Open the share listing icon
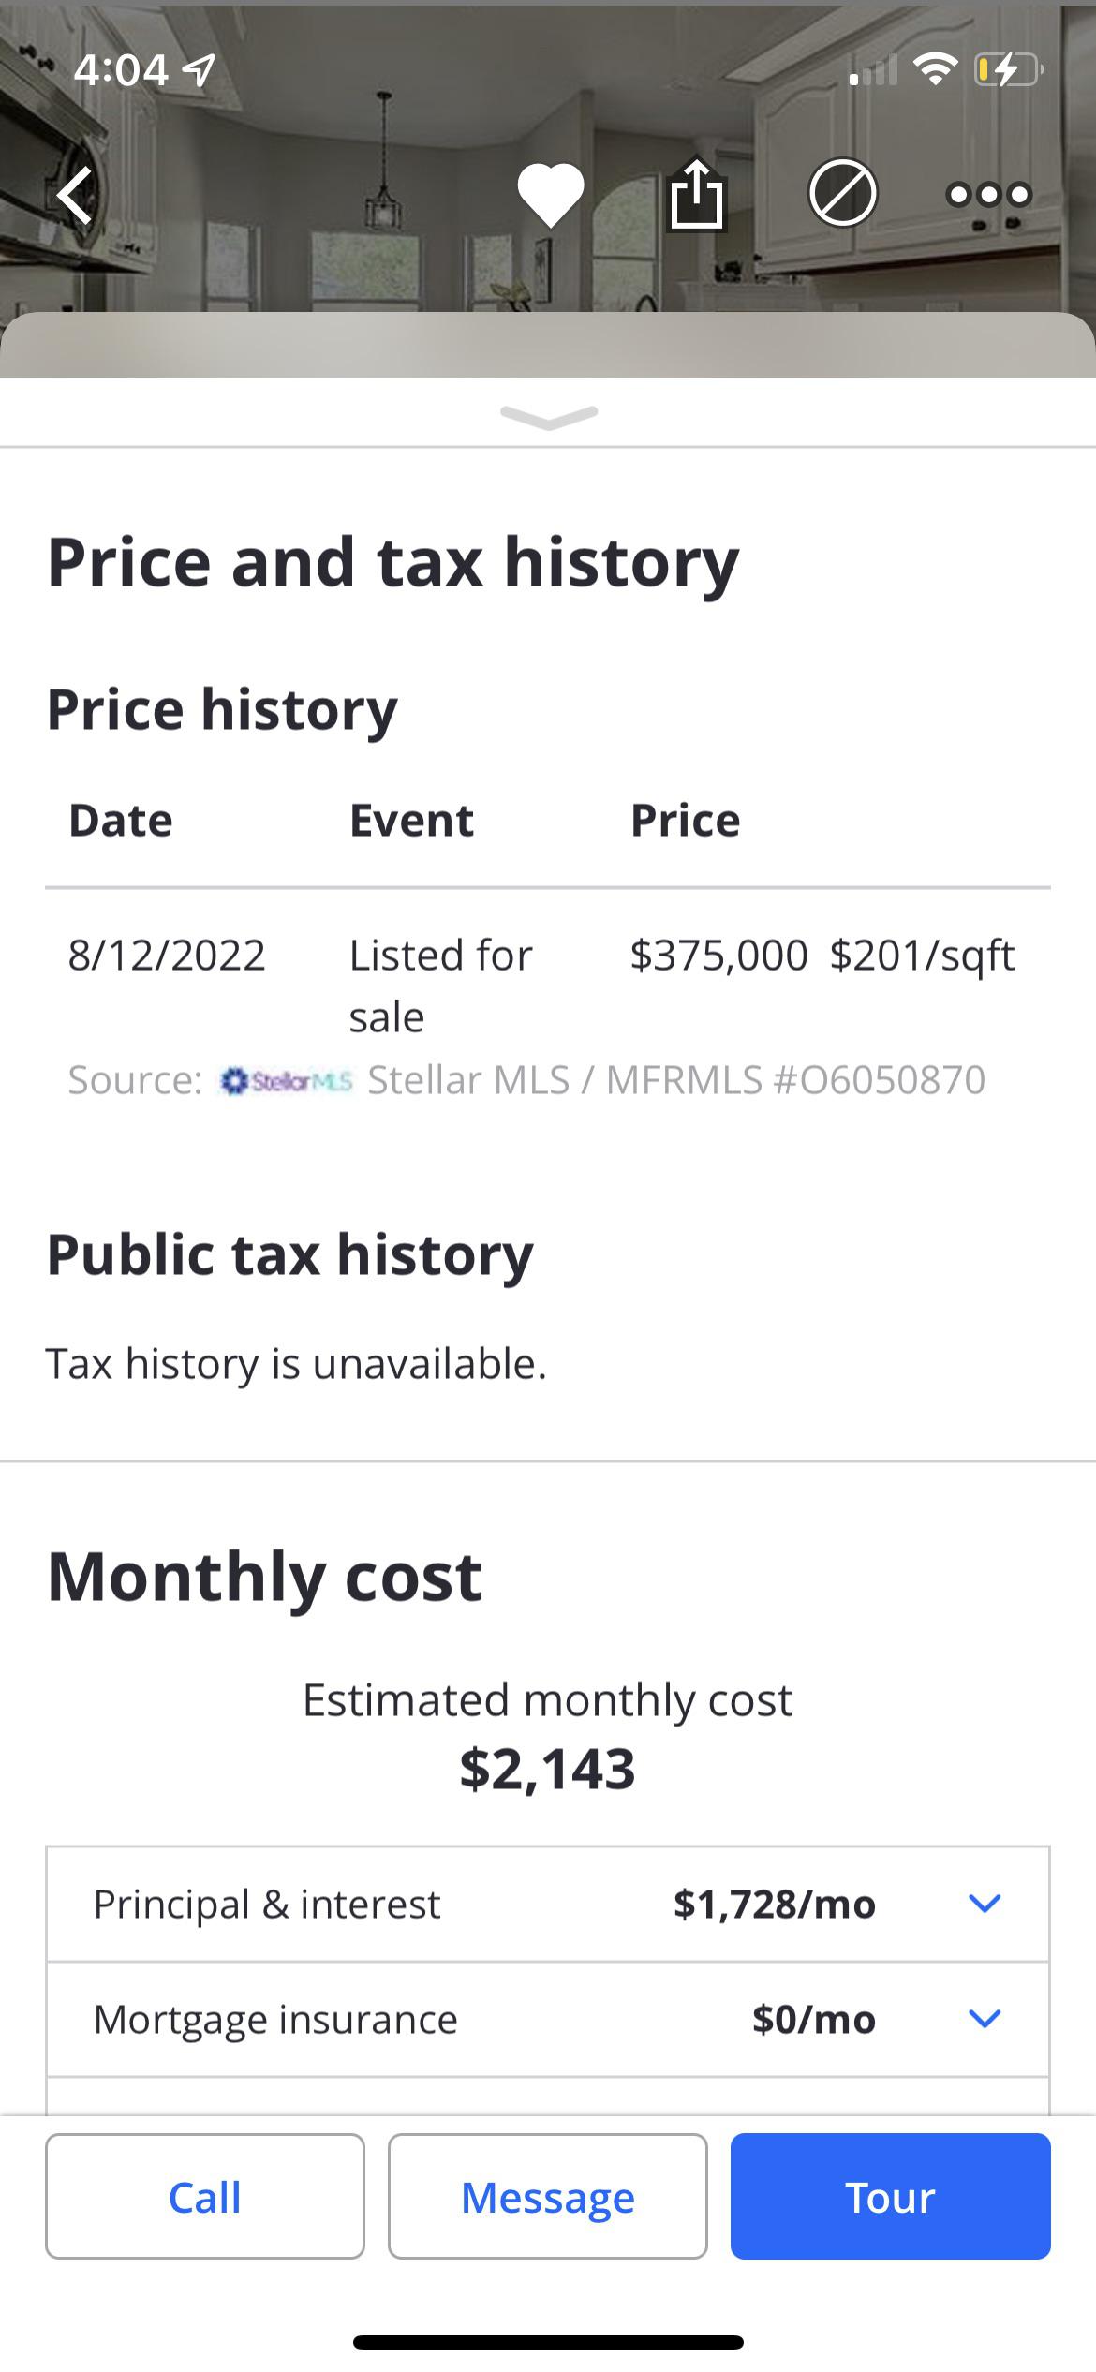 tap(696, 195)
